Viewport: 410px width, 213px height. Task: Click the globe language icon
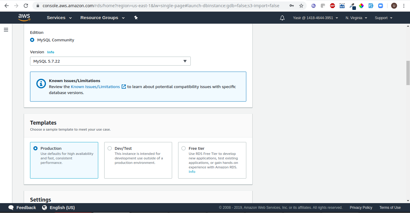click(44, 208)
